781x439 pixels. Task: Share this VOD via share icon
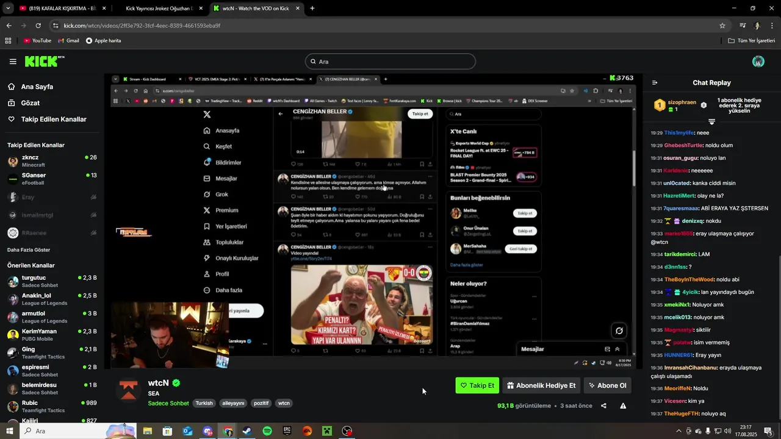coord(603,405)
